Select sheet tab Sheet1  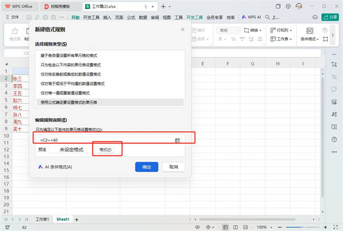pyautogui.click(x=63, y=219)
